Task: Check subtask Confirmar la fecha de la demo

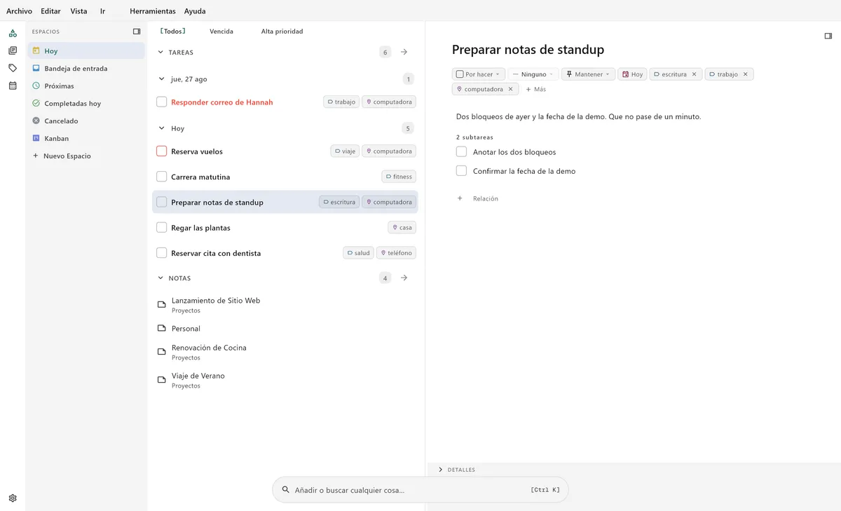Action: click(x=461, y=170)
